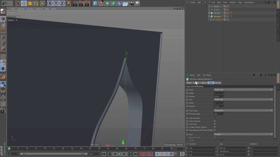This screenshot has height=157, width=280.
Task: Click the Start Steps spinner arrows
Action: coord(224,93)
